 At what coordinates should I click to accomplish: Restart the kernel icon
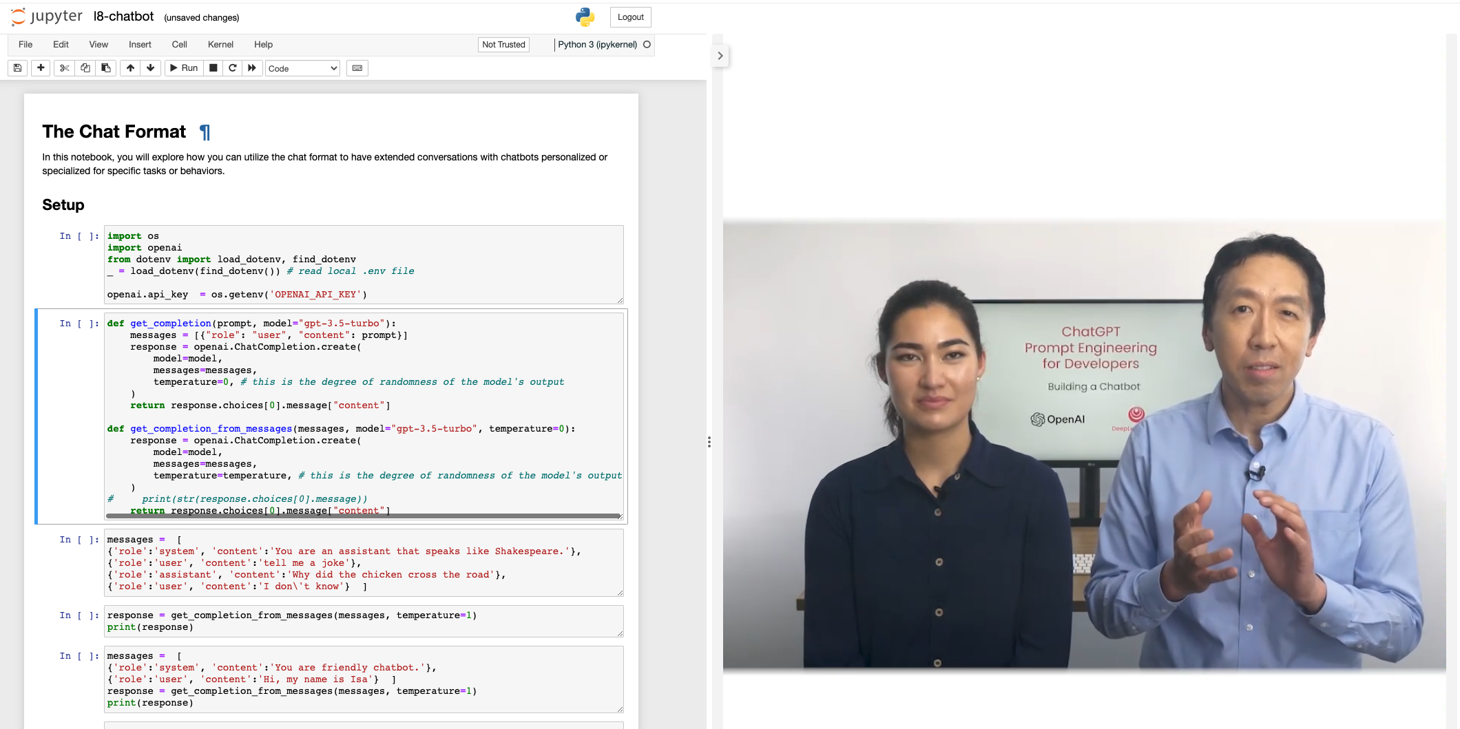point(233,68)
